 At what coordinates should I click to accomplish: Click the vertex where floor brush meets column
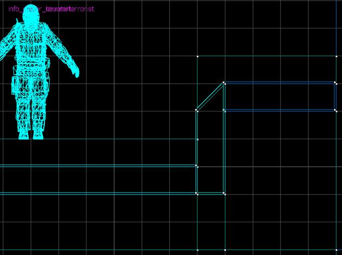(197, 166)
